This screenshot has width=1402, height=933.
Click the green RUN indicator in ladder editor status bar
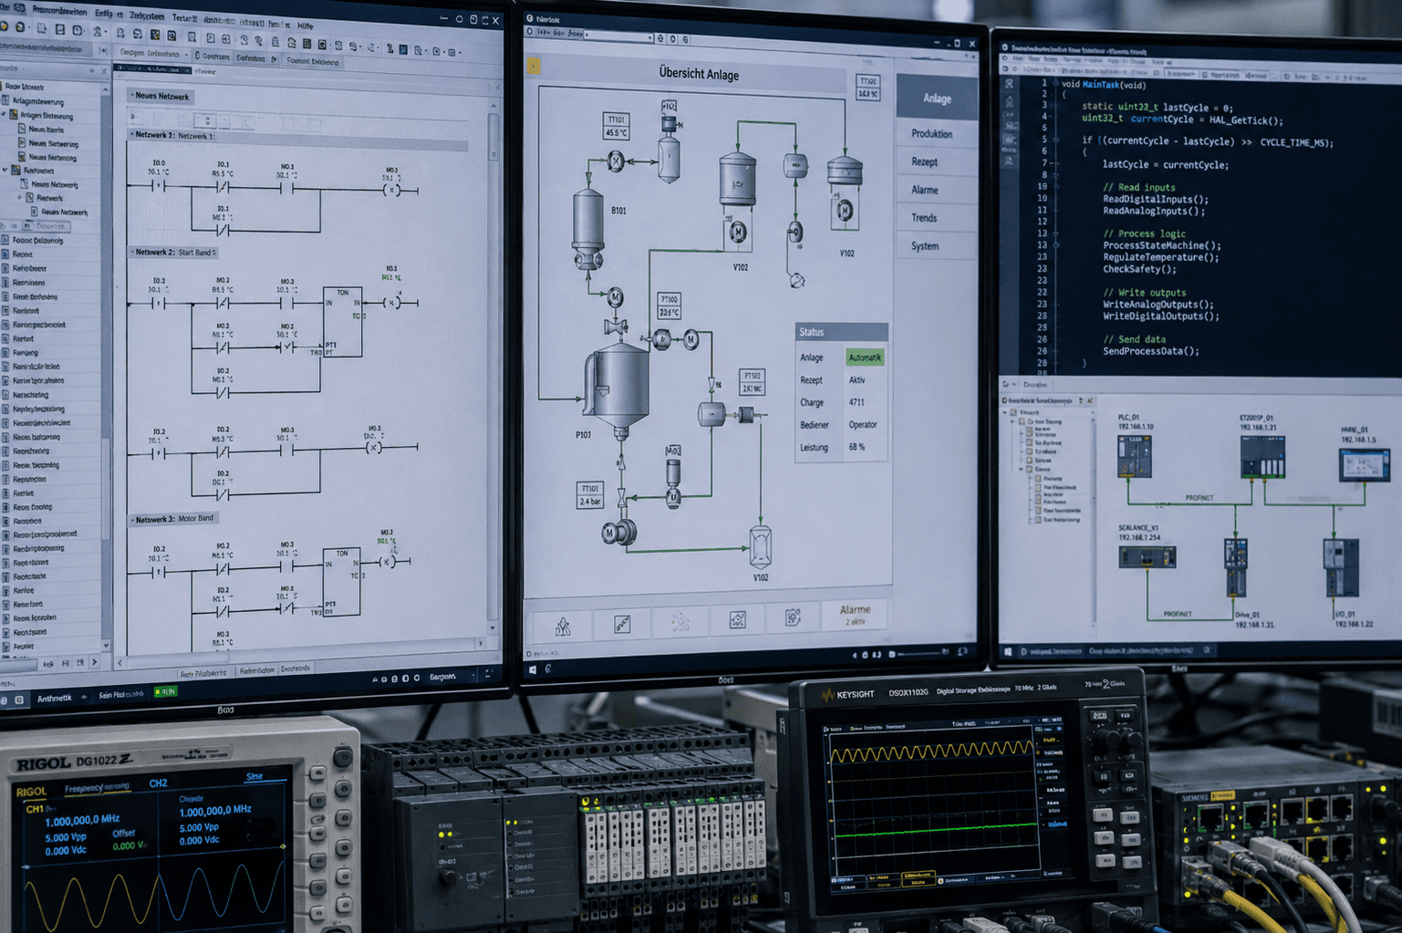pos(166,692)
